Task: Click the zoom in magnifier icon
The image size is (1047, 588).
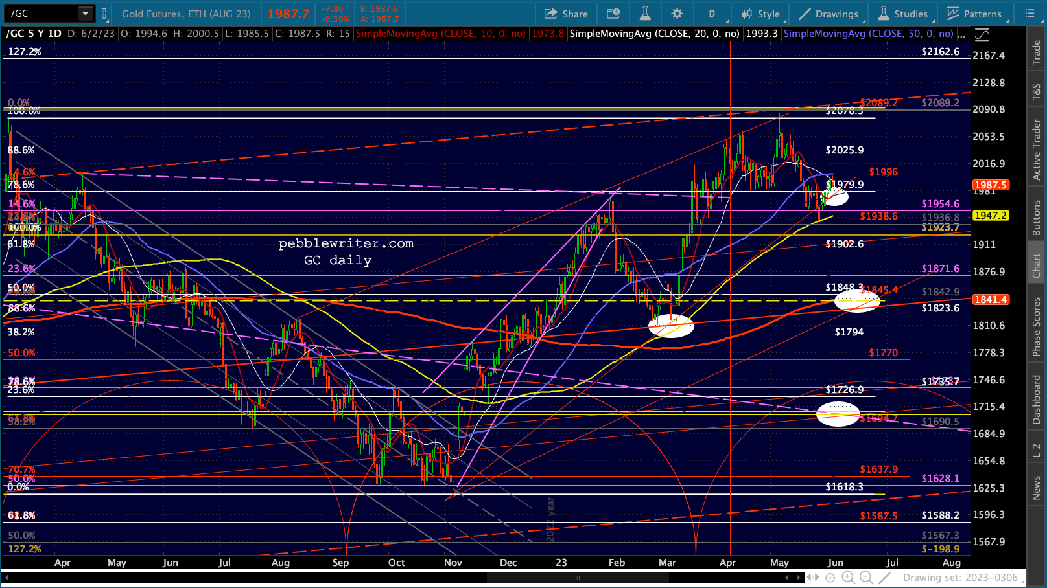Action: point(848,578)
